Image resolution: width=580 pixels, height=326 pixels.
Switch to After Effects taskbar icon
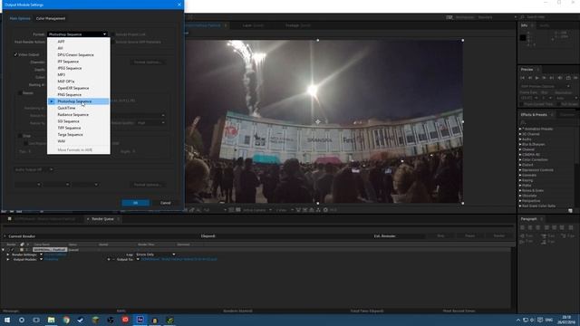coord(140,320)
